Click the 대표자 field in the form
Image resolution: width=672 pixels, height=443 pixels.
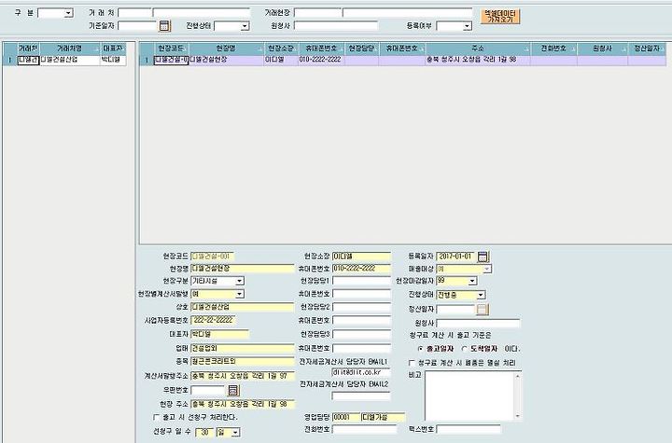[x=220, y=334]
